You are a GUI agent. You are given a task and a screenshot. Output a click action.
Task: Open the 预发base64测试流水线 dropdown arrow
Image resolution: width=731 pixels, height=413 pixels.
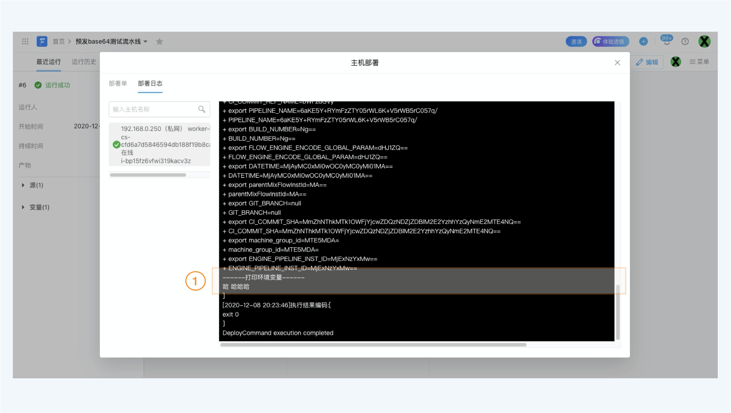145,42
